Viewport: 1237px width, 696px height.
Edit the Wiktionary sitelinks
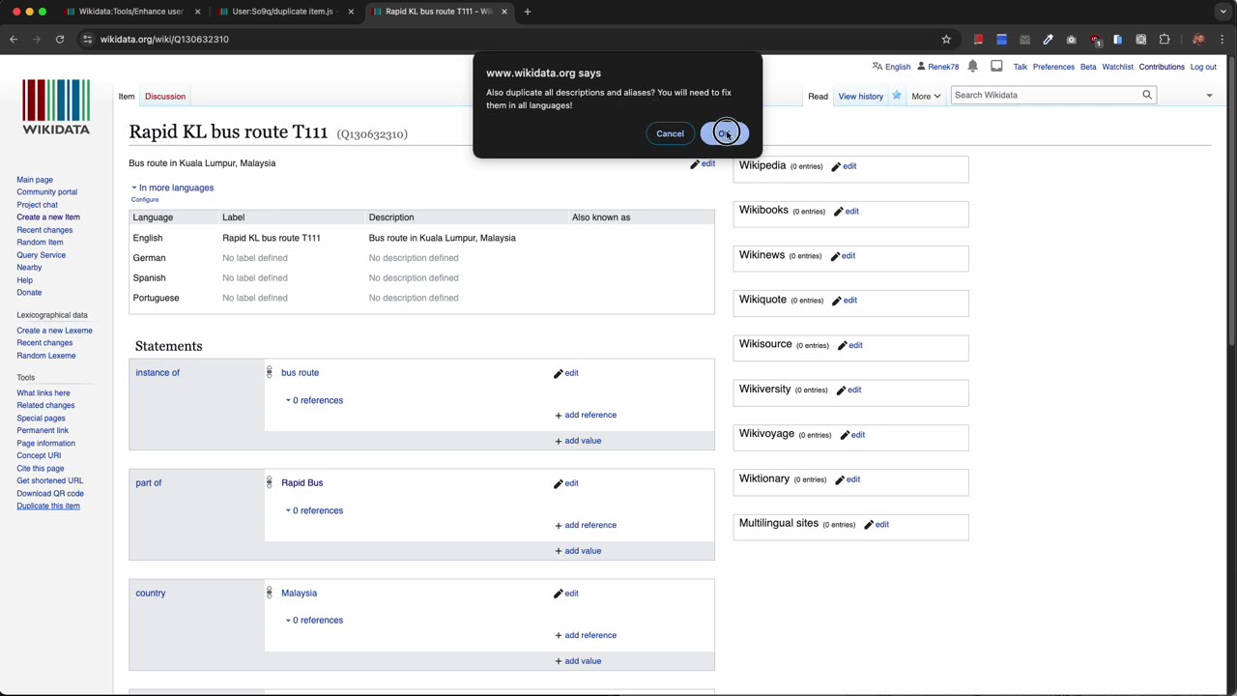pyautogui.click(x=848, y=479)
